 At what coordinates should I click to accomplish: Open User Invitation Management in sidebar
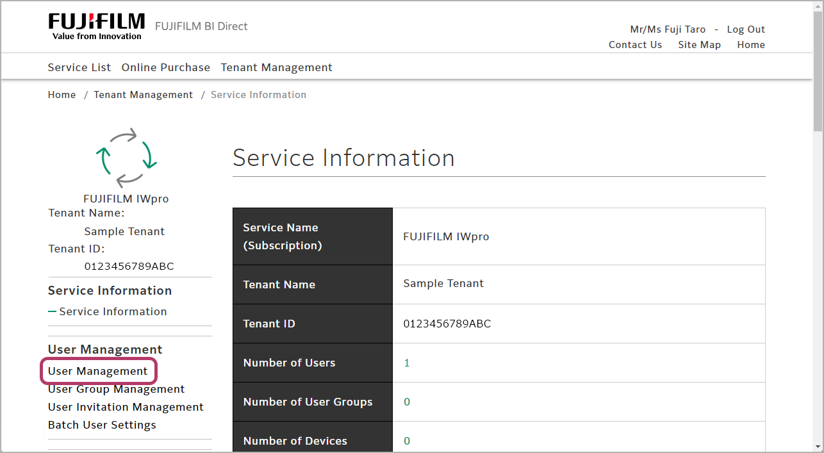126,407
